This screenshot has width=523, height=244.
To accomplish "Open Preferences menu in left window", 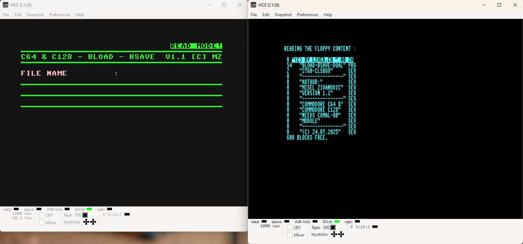I will tap(60, 15).
